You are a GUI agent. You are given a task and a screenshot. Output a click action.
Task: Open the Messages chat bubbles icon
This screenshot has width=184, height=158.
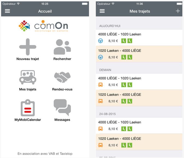point(62,108)
